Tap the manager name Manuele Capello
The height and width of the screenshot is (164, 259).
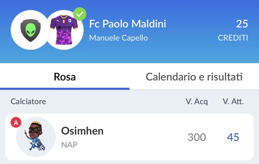[x=118, y=38]
